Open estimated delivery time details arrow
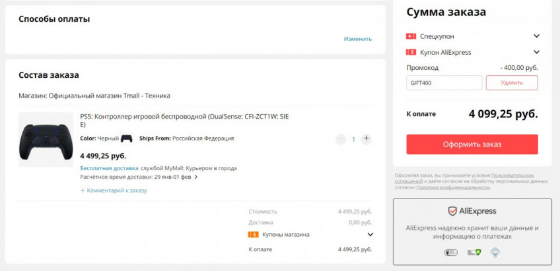The width and height of the screenshot is (560, 271). coord(196,177)
